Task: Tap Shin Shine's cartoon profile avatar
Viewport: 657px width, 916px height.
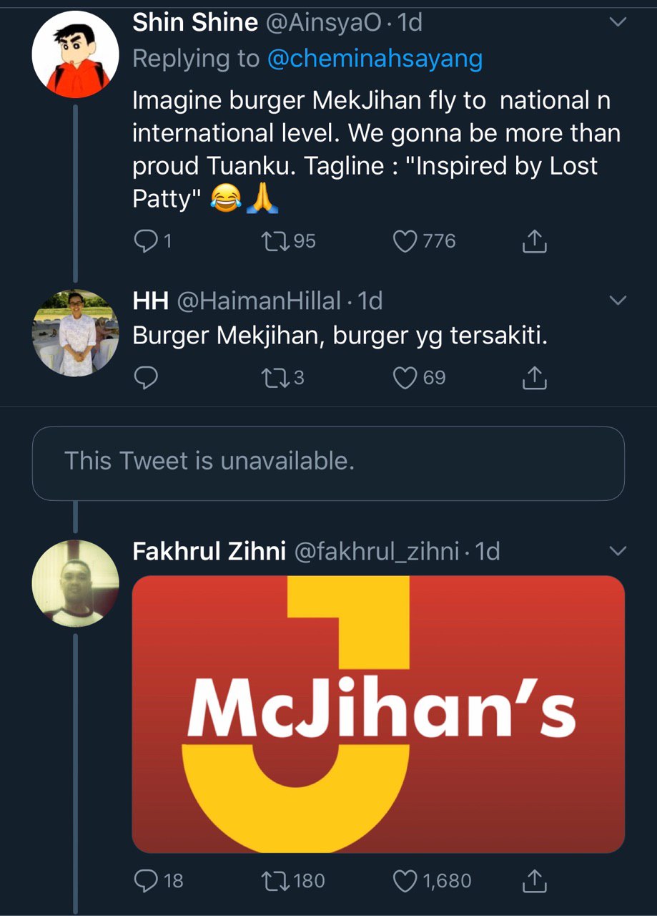Action: tap(76, 54)
